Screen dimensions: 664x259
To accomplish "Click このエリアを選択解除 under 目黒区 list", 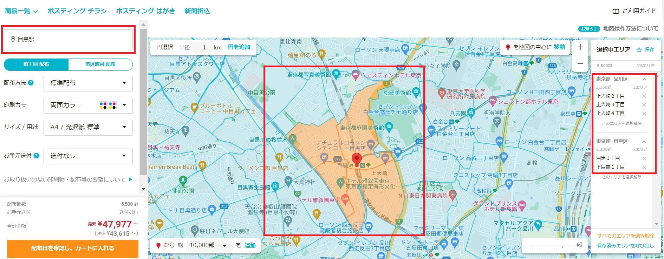I will click(622, 177).
